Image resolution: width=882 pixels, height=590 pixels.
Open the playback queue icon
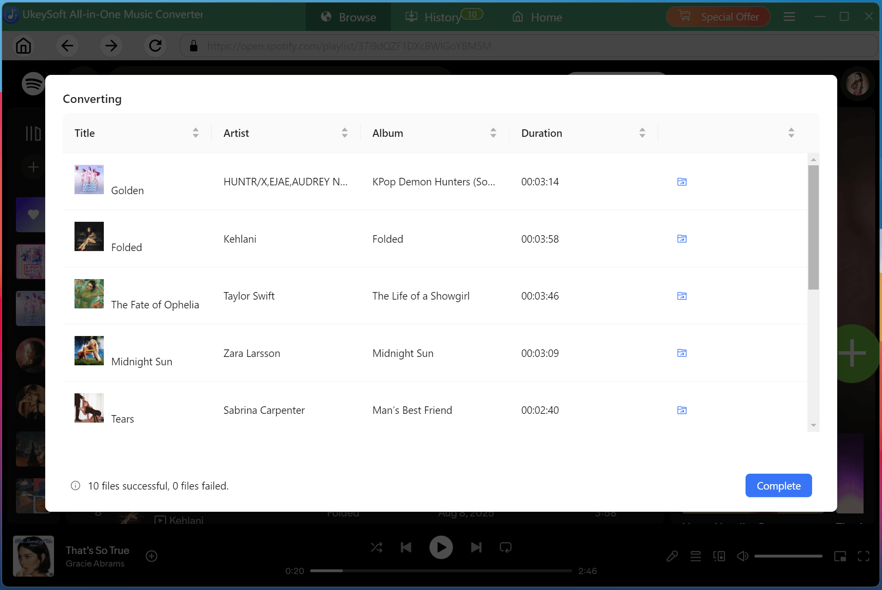[x=696, y=556]
